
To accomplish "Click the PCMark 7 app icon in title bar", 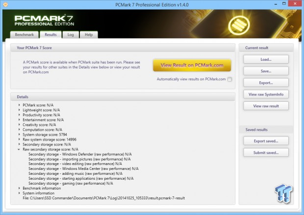I will pyautogui.click(x=5, y=4).
